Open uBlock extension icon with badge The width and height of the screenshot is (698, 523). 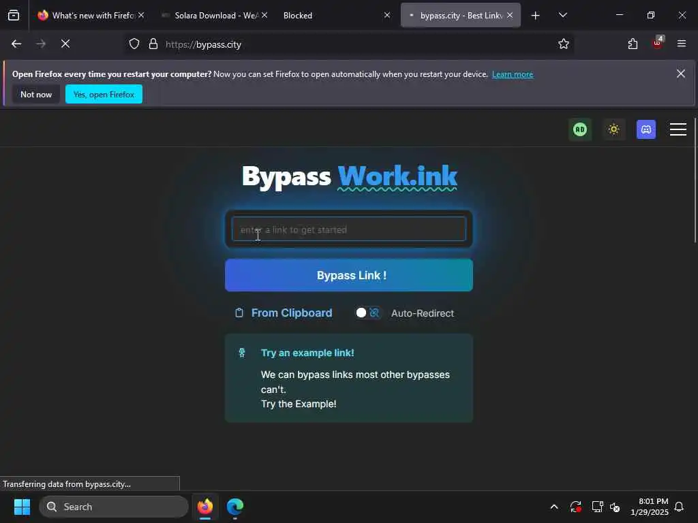[x=658, y=43]
